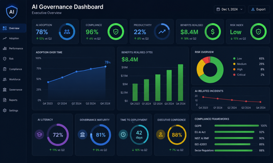
Task: Select the Settings sidebar item
Action: [x=13, y=110]
